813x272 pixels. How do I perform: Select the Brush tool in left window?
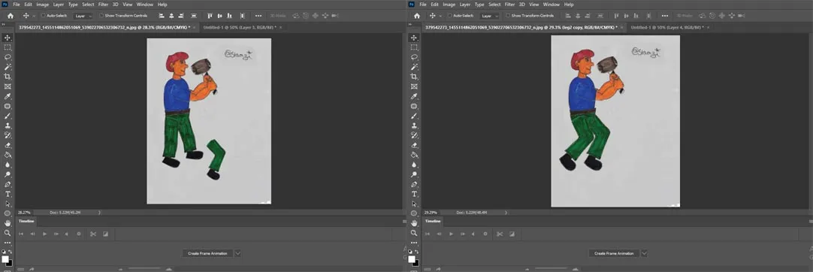coord(8,116)
